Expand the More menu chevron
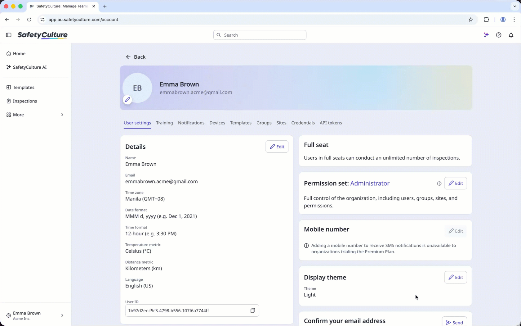 [62, 115]
